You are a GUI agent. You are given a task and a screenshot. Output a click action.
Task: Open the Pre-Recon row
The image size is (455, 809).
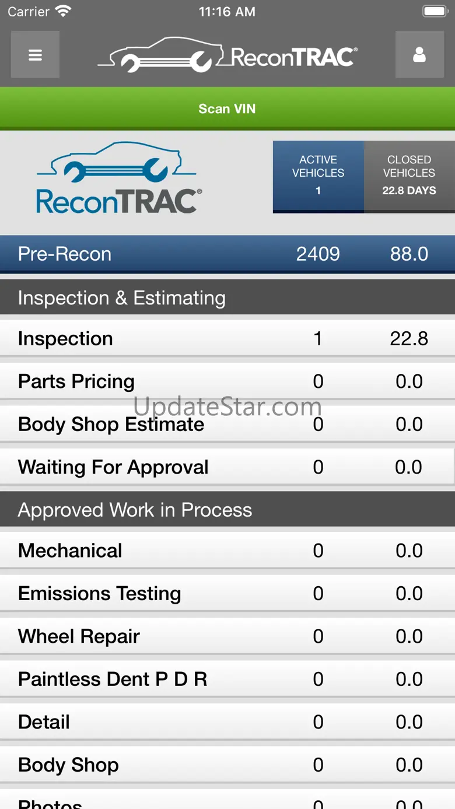(x=228, y=254)
